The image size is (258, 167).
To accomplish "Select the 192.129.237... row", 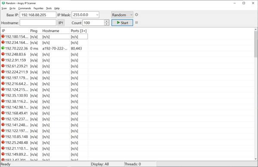I will [44, 119].
